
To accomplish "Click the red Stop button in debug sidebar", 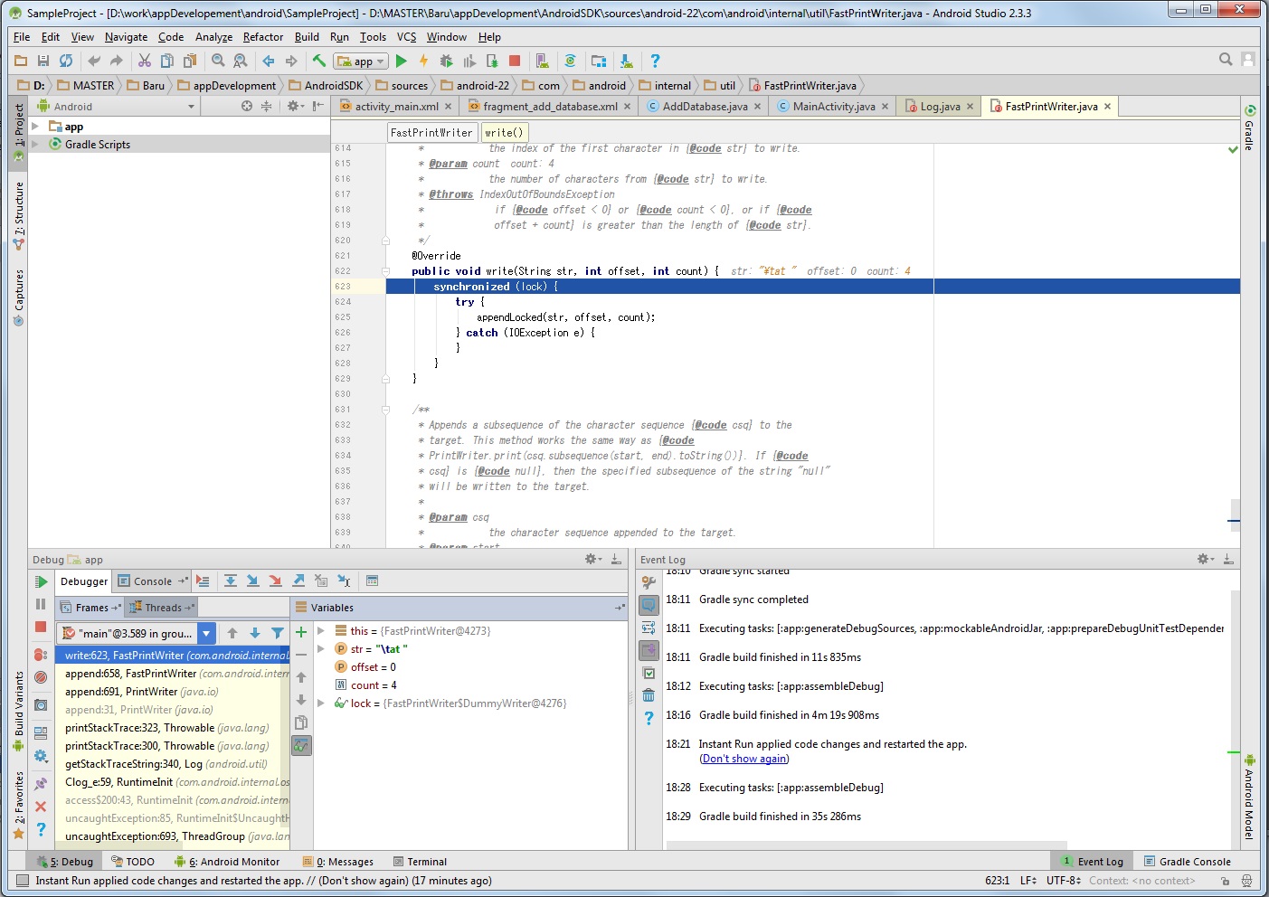I will click(41, 627).
